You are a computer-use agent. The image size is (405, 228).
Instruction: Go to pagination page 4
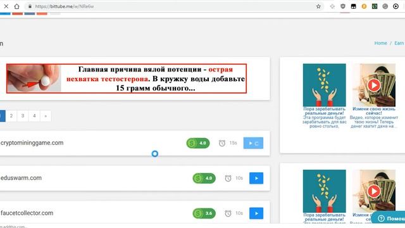coord(34,116)
